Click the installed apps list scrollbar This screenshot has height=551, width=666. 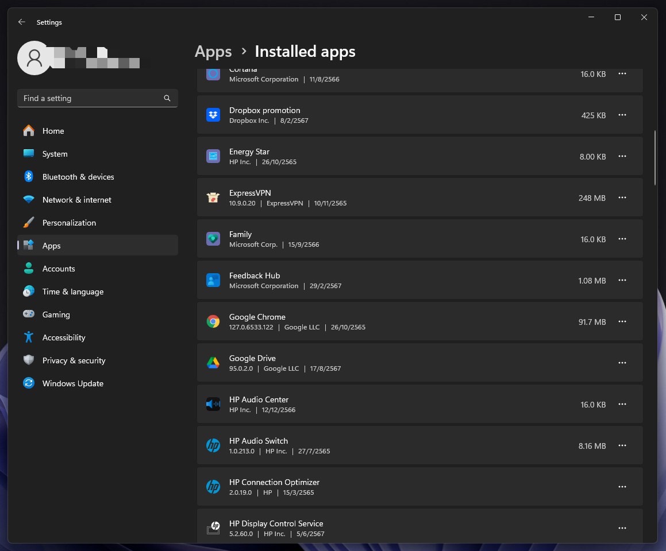tap(655, 158)
